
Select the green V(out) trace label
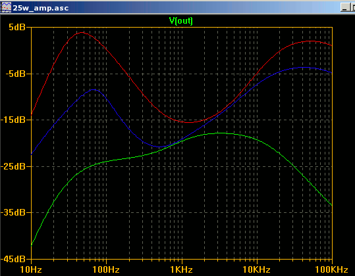(x=181, y=21)
